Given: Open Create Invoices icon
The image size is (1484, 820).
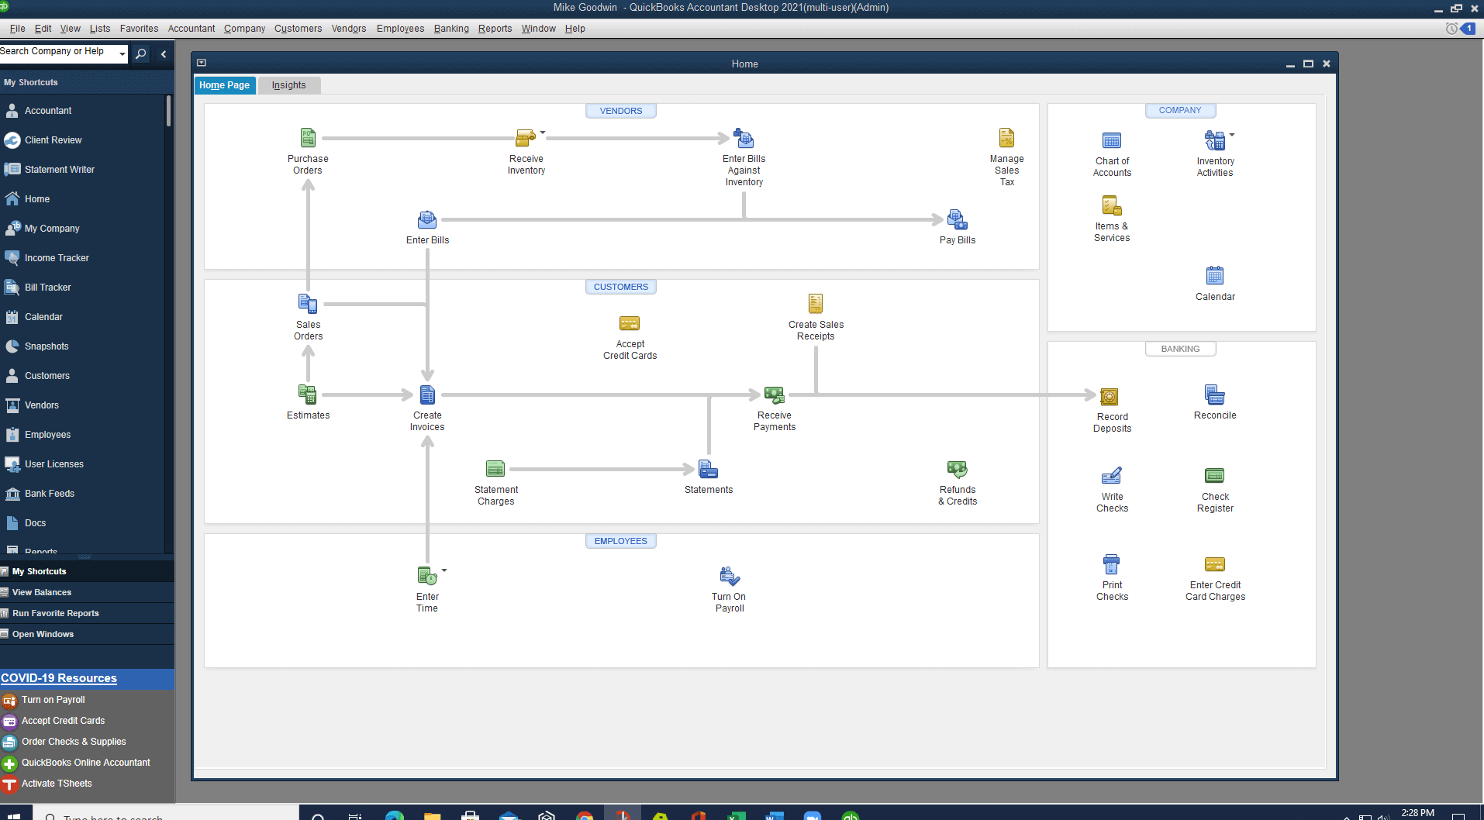Looking at the screenshot, I should [427, 394].
